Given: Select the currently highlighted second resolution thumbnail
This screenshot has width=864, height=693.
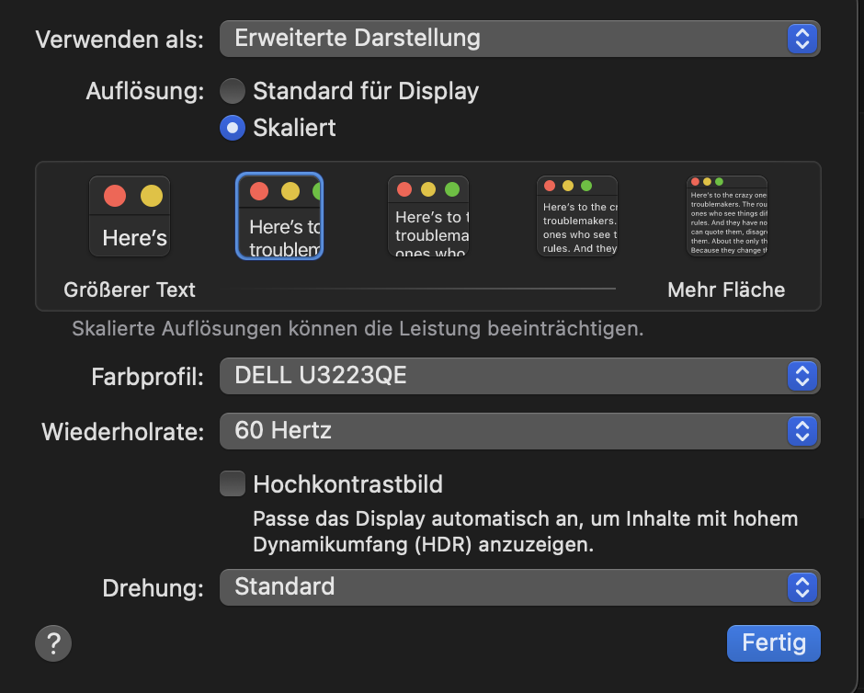Looking at the screenshot, I should pyautogui.click(x=279, y=216).
